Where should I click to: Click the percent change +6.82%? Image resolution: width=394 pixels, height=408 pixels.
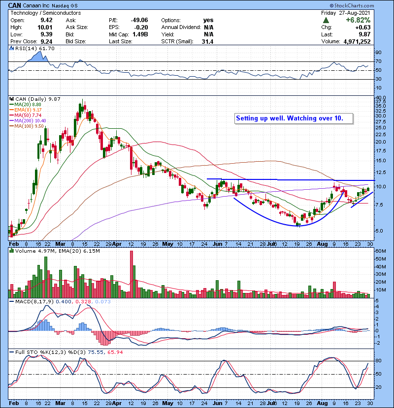click(358, 20)
